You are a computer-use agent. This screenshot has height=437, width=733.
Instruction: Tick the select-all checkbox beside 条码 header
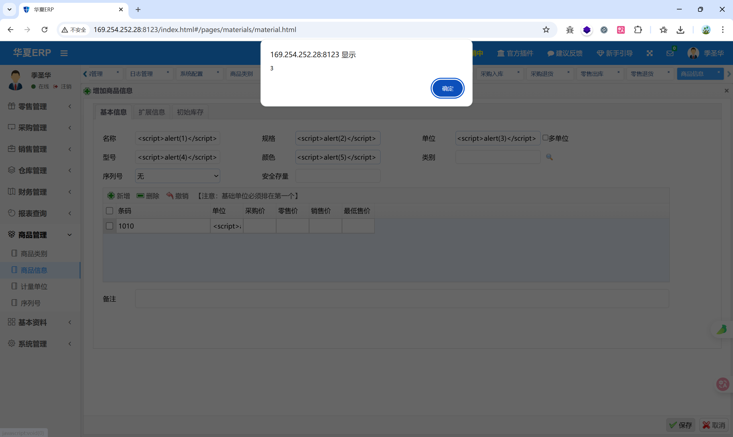(109, 211)
